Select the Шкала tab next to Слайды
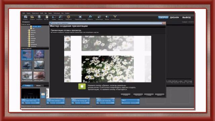The width and height of the screenshot is (215, 121). [x=38, y=85]
